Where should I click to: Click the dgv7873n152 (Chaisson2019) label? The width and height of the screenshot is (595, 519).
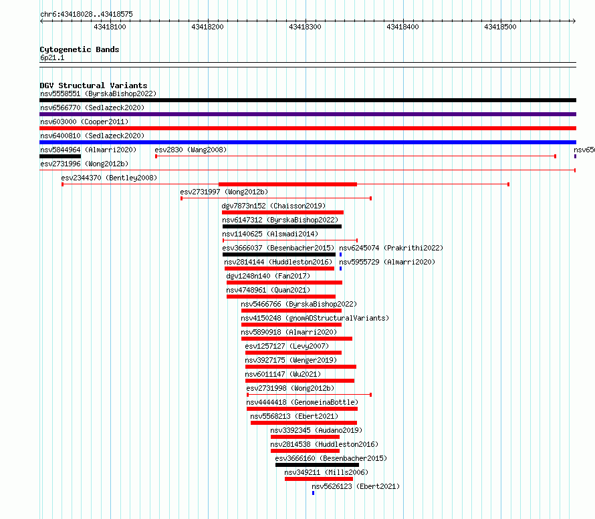click(273, 206)
